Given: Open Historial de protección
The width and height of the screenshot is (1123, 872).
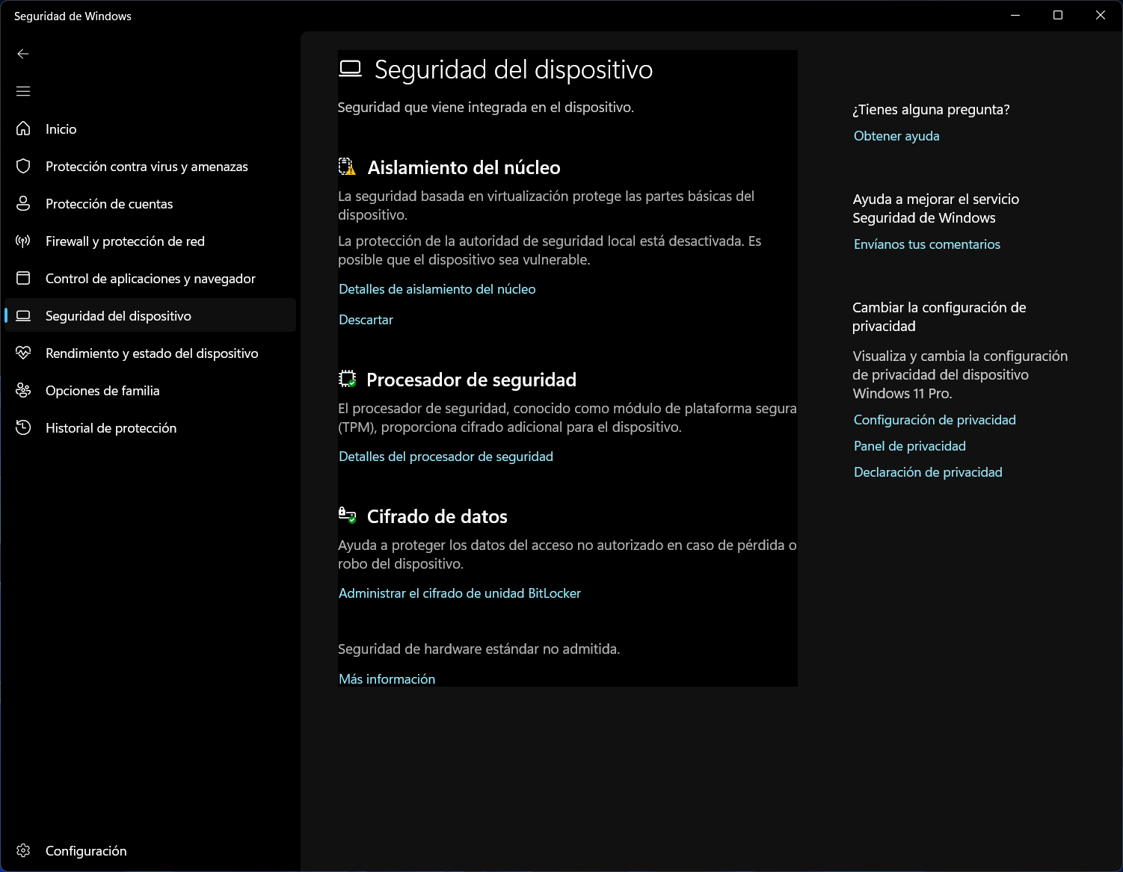Looking at the screenshot, I should point(150,427).
